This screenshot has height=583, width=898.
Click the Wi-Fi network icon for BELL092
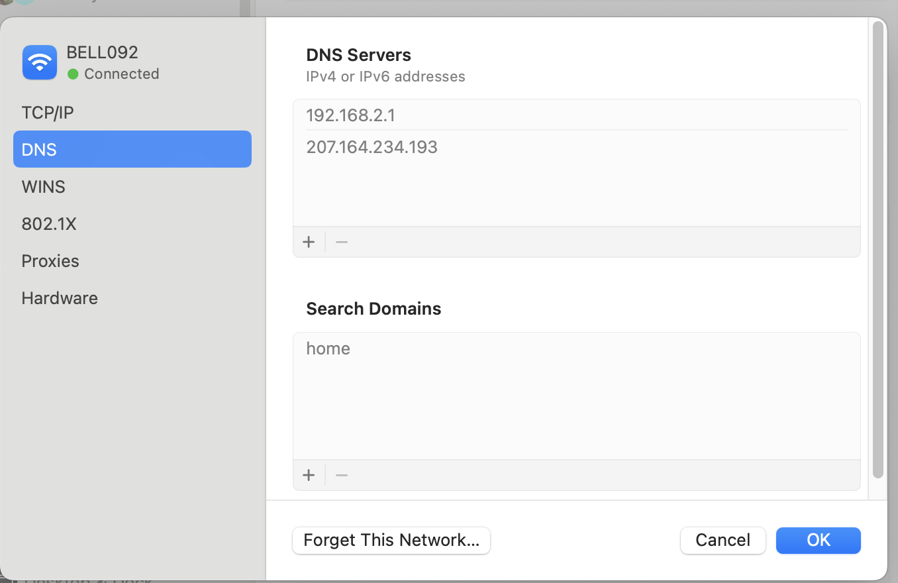click(x=40, y=62)
